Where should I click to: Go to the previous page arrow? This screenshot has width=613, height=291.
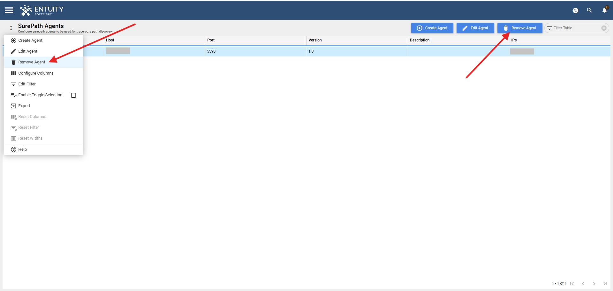[583, 283]
